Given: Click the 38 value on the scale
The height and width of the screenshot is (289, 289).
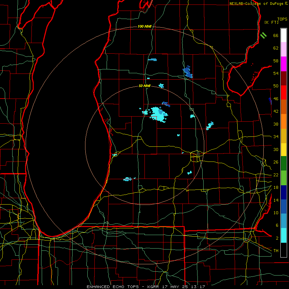Looking at the screenshot, I should (x=276, y=124).
